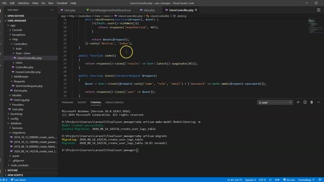The image size is (324, 182).
Task: Expand the Auth folder
Action: [x=19, y=49]
